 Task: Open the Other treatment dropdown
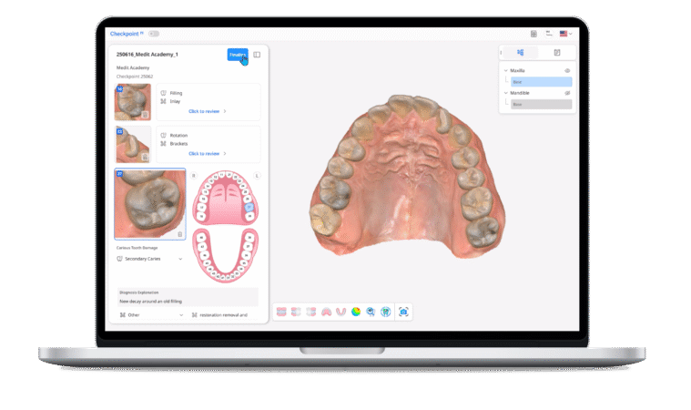(180, 315)
